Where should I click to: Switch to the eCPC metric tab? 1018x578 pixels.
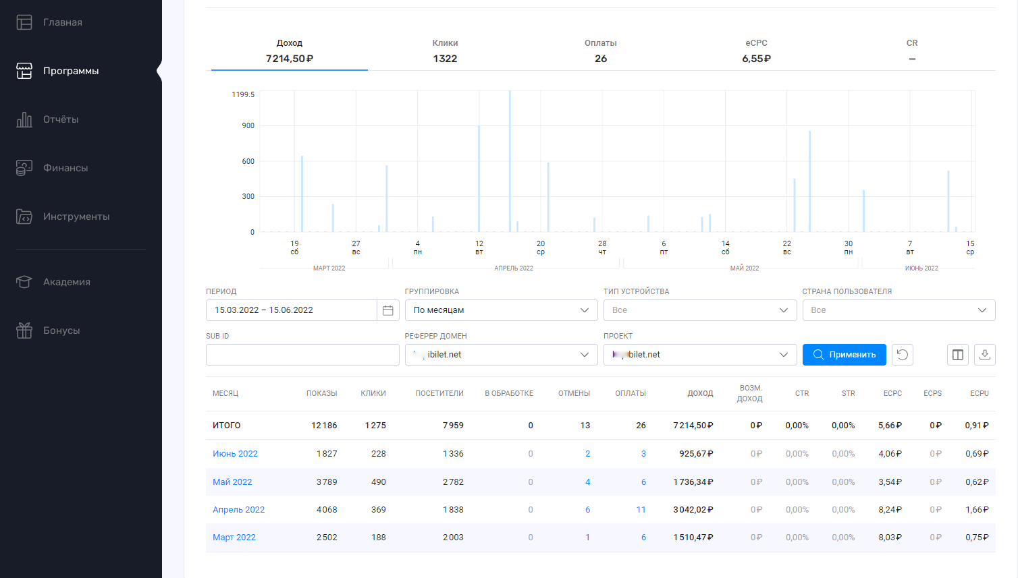pos(756,51)
